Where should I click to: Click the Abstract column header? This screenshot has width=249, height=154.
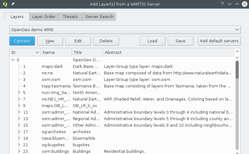coord(168,52)
